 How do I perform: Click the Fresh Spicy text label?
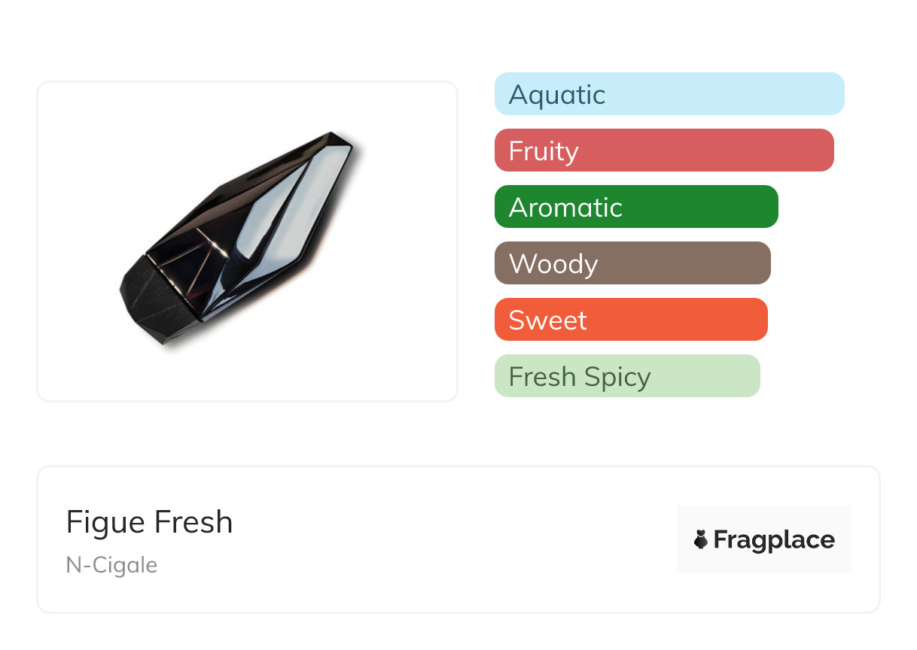tap(580, 377)
